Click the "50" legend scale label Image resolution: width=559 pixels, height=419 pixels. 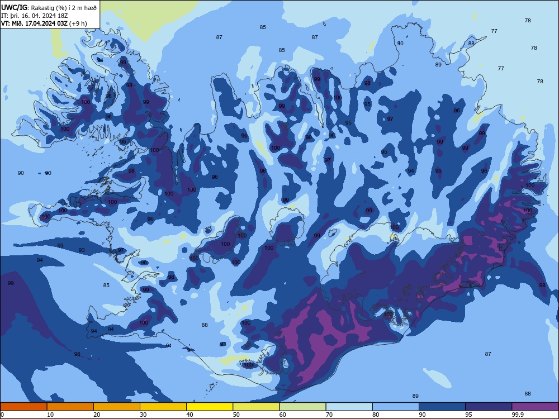tap(236, 415)
